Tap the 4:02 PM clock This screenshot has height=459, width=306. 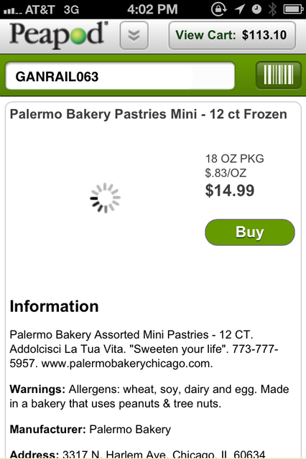(x=152, y=9)
